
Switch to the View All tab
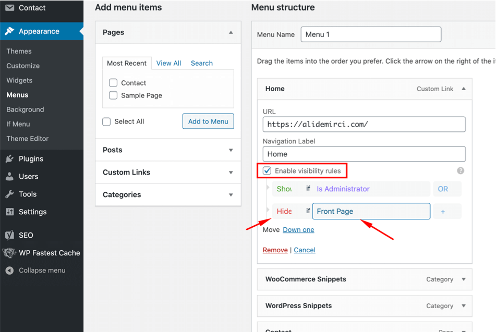point(168,63)
